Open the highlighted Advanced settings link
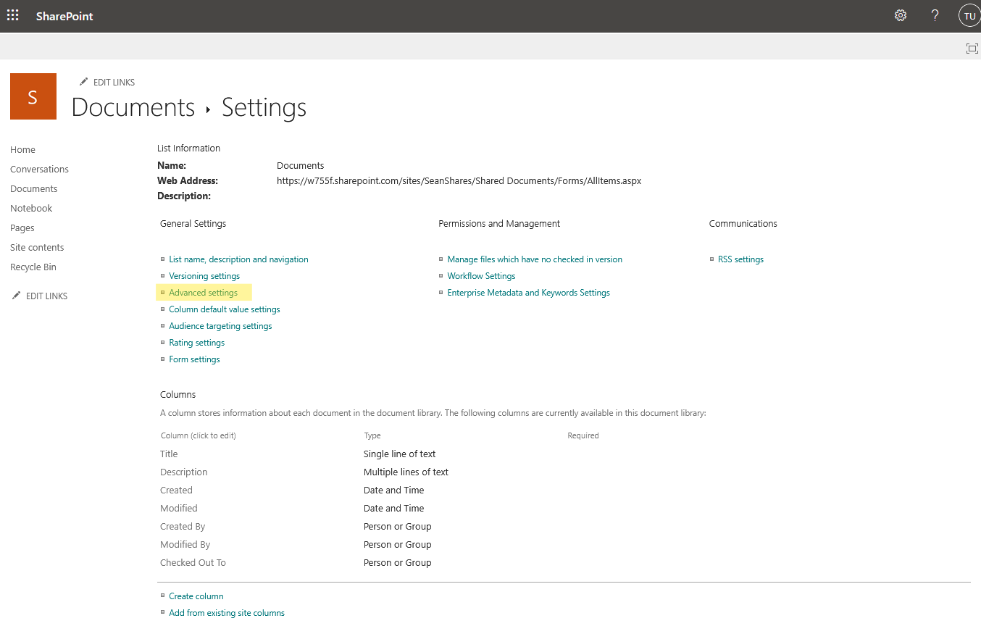 tap(203, 292)
